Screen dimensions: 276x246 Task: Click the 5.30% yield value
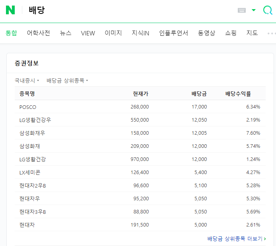[253, 199]
